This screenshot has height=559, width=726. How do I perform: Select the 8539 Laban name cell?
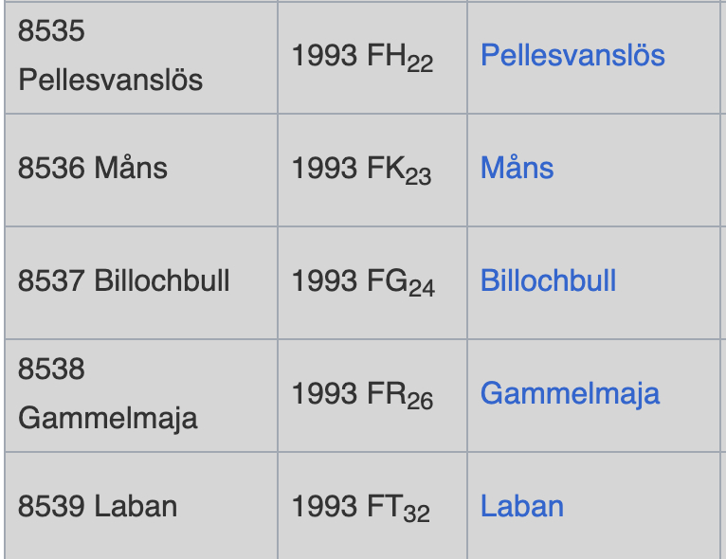[98, 506]
